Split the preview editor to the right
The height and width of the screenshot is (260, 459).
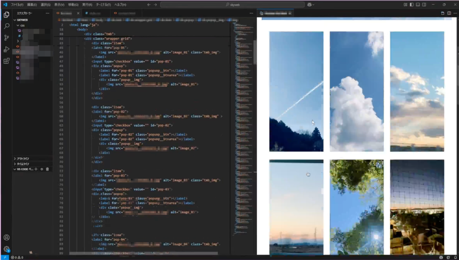tap(449, 13)
